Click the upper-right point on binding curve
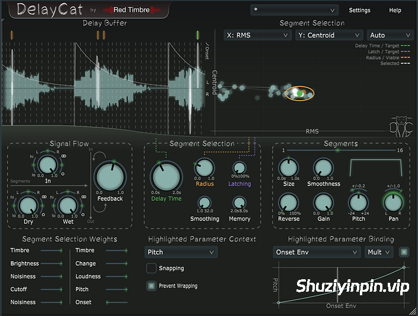This screenshot has height=316, width=418. pos(404,267)
